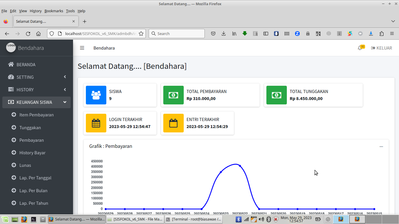Open the Library bookmarks icon

tap(234, 34)
